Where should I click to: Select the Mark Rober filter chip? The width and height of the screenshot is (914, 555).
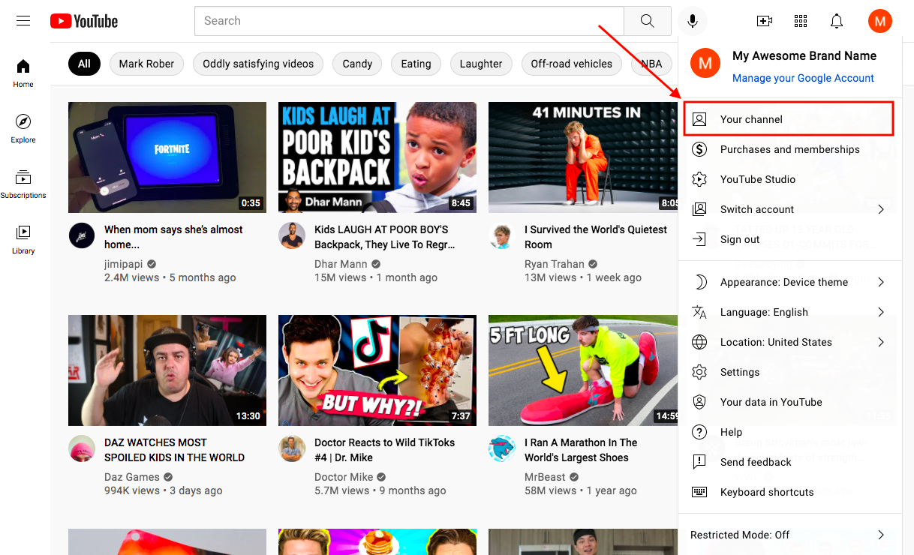pyautogui.click(x=146, y=64)
